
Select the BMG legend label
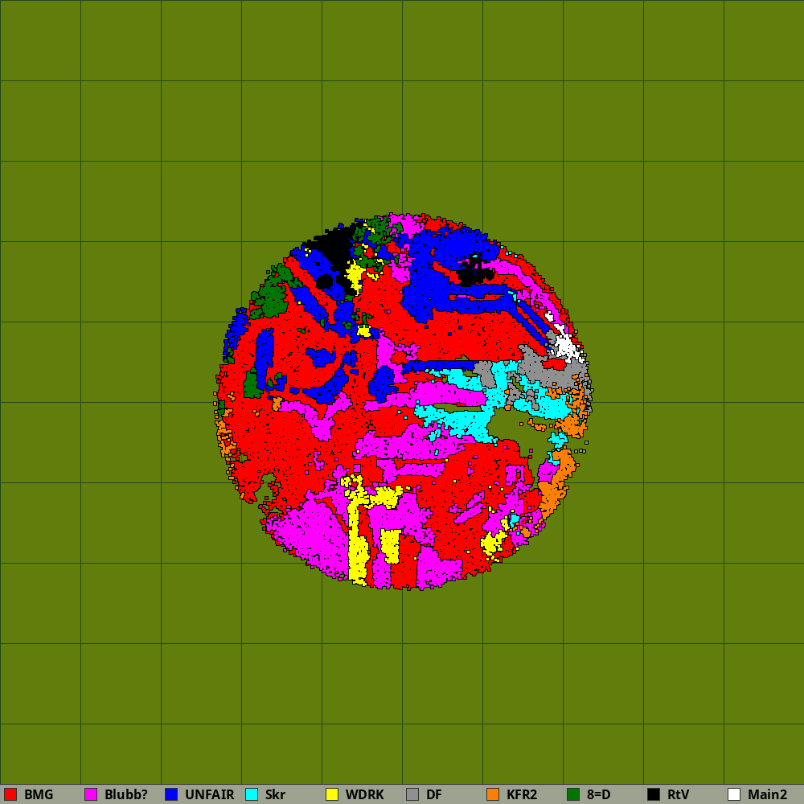(39, 794)
